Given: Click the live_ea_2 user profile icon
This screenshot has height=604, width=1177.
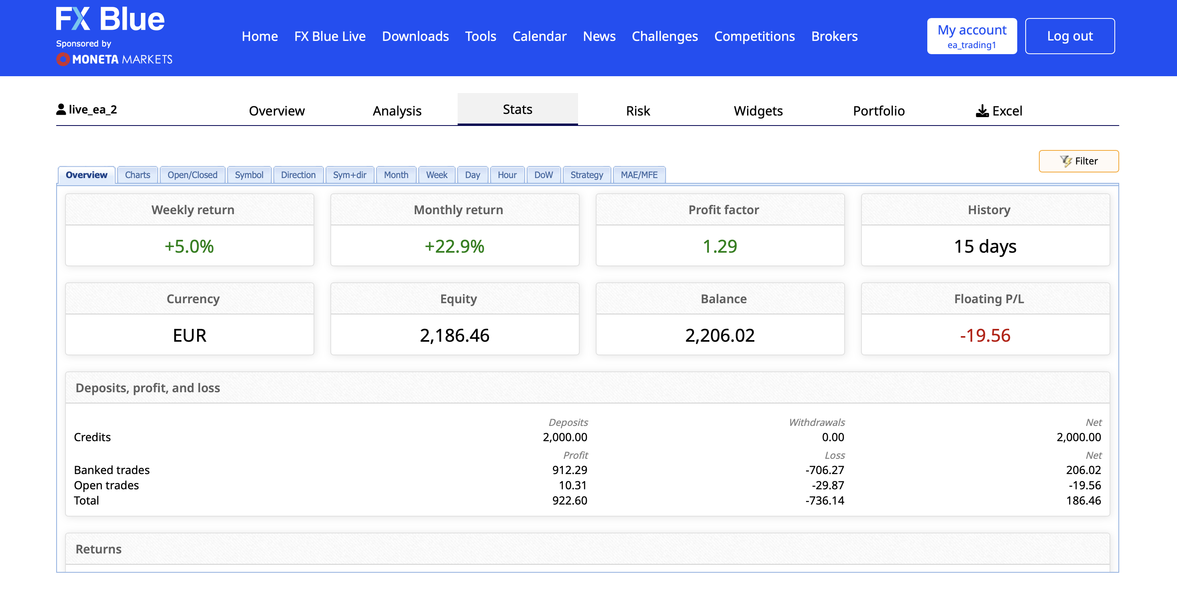Looking at the screenshot, I should pos(61,109).
